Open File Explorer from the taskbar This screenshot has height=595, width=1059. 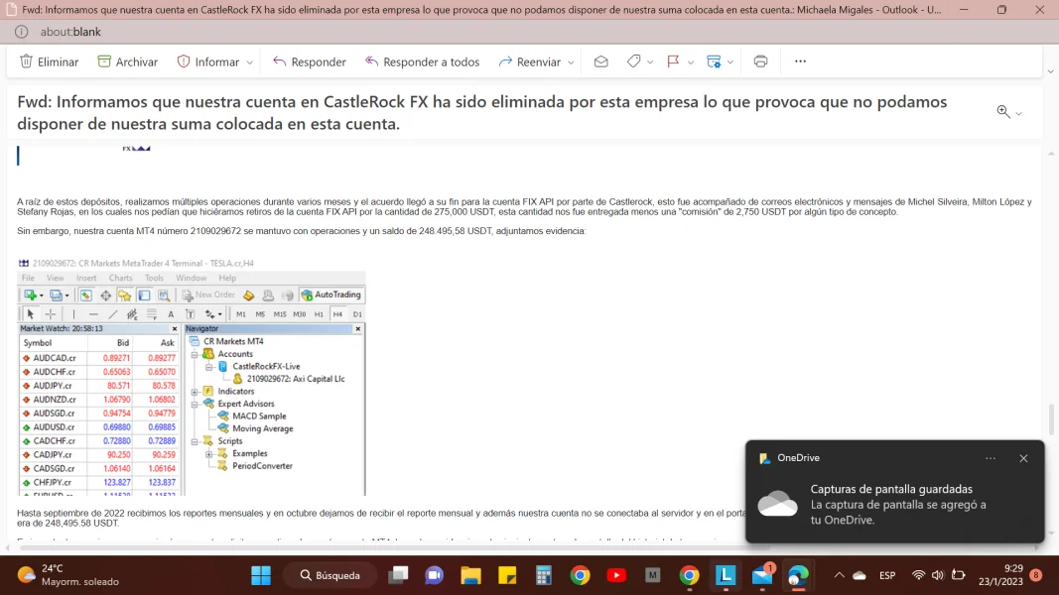point(469,575)
